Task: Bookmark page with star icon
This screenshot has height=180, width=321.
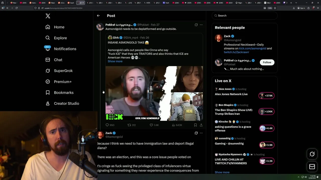Action: 275,8
